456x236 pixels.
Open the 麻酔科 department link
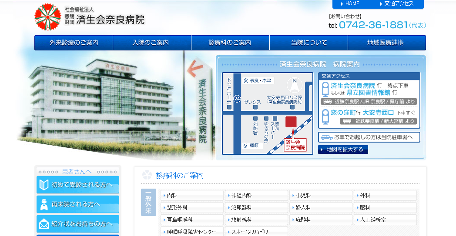321,220
